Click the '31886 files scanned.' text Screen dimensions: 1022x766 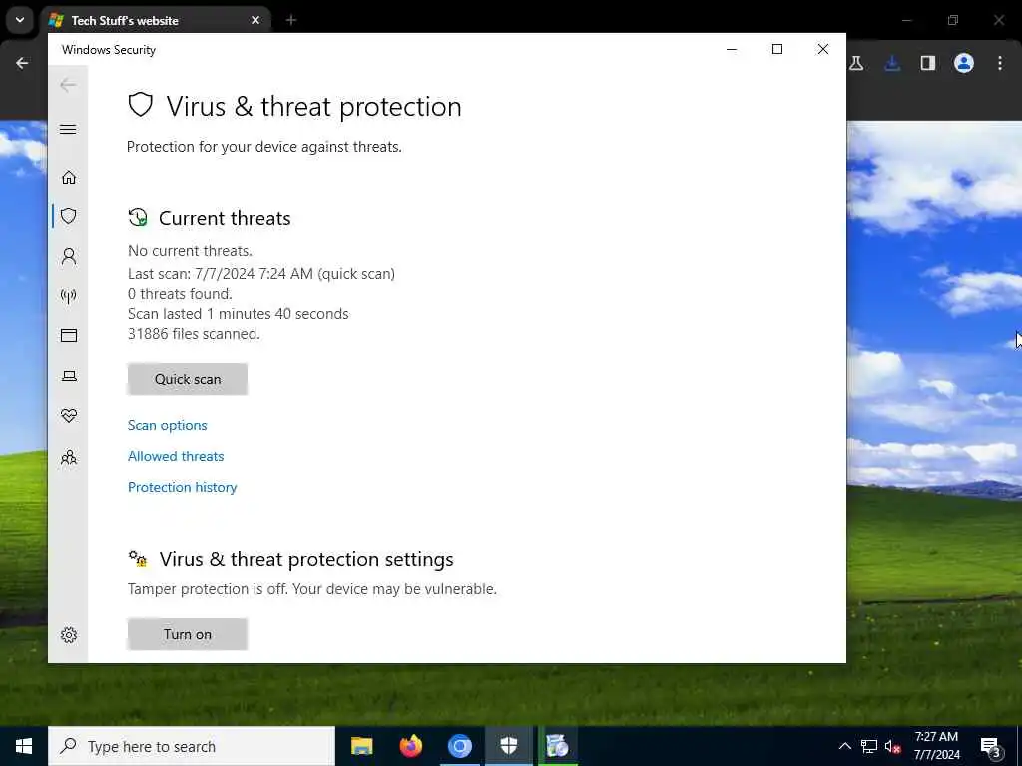194,334
